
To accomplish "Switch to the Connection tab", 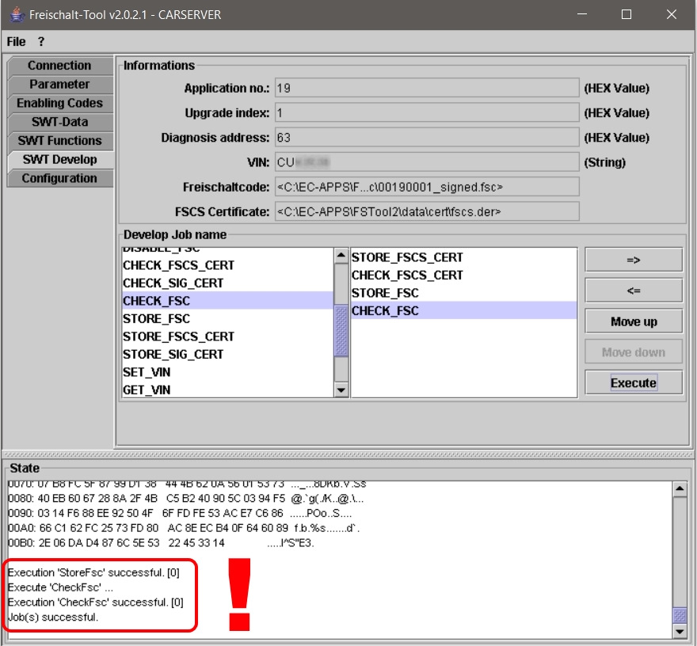I will 60,65.
